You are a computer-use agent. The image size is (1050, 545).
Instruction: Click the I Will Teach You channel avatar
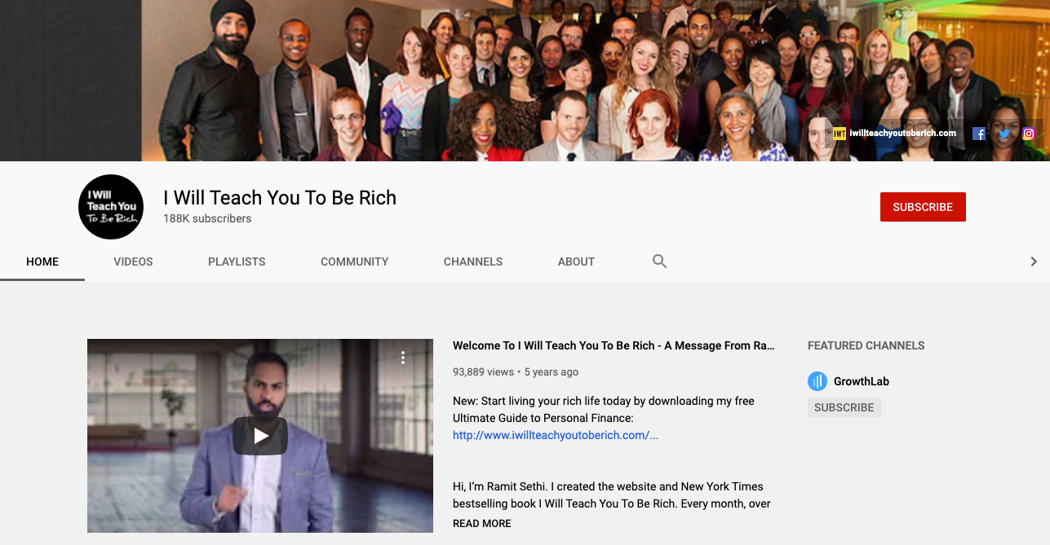111,207
